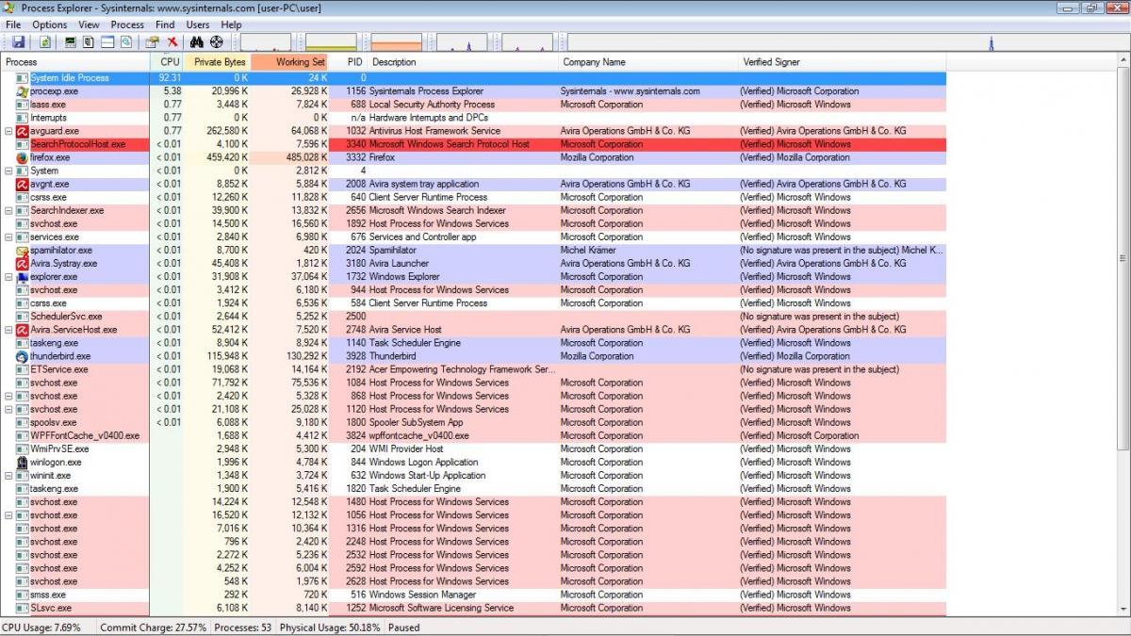The image size is (1131, 636).
Task: Open the Help menu
Action: click(231, 24)
